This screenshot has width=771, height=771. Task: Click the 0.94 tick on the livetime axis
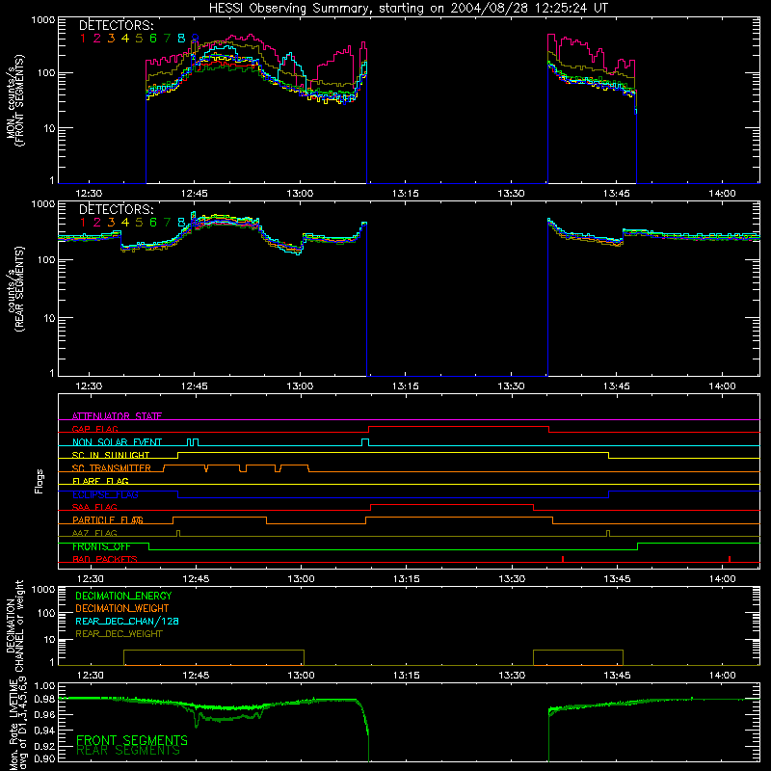(45, 731)
